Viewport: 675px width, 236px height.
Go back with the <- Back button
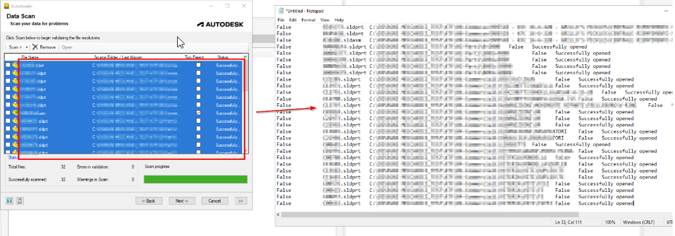click(x=149, y=201)
